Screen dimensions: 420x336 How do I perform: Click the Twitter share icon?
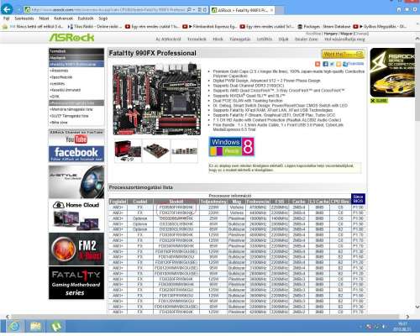[332, 64]
